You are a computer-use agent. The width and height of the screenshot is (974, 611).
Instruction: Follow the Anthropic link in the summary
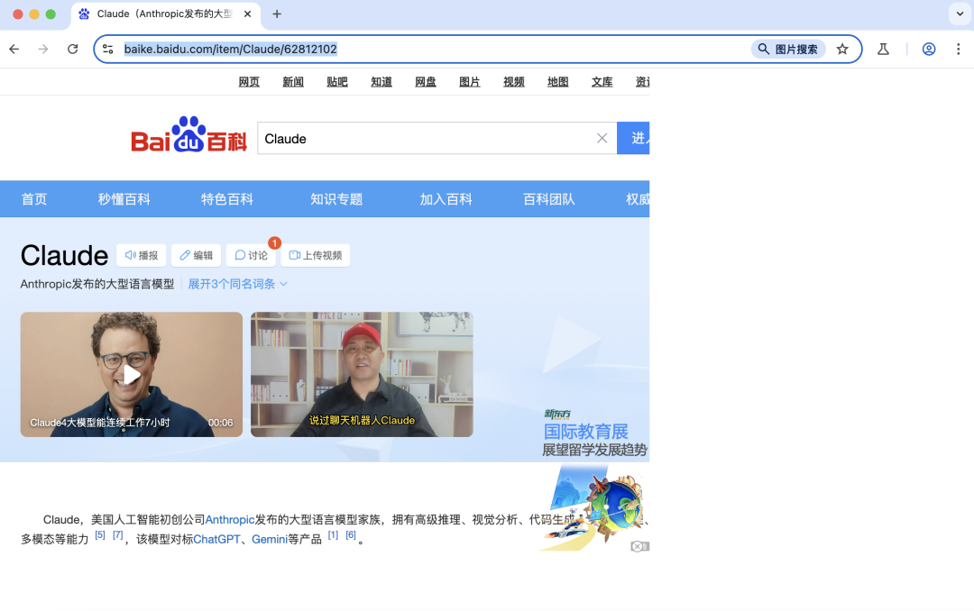[x=230, y=520]
